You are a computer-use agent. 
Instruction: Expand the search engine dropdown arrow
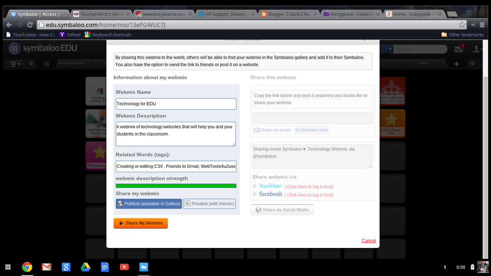[x=390, y=49]
